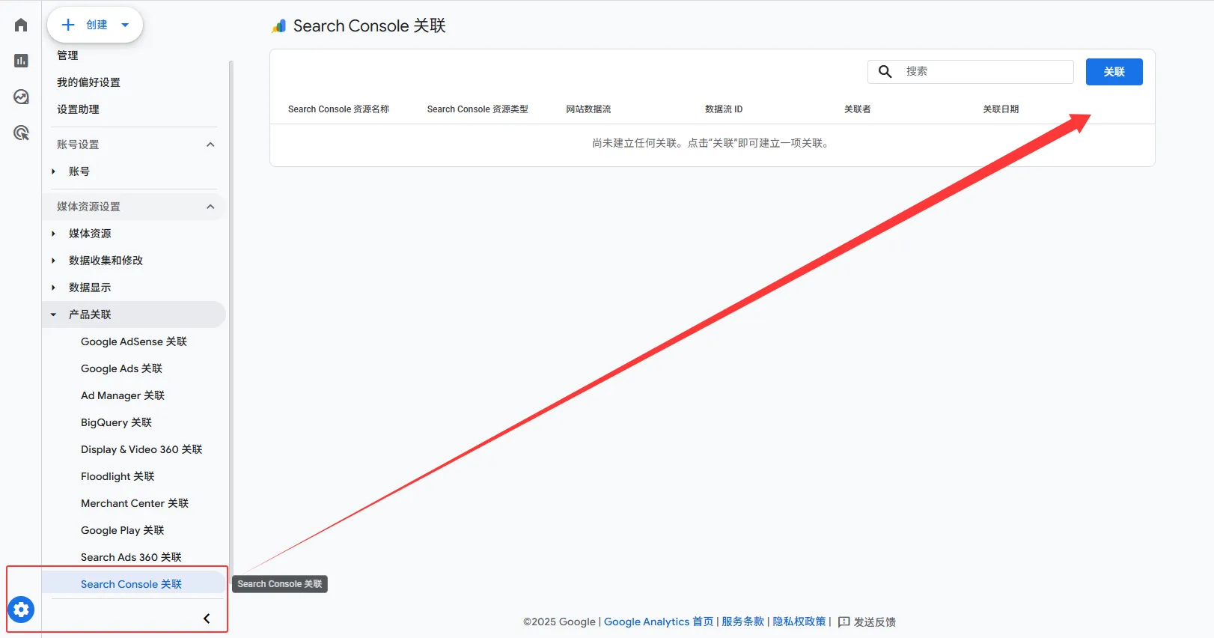The width and height of the screenshot is (1214, 638).
Task: Click the Search Console 资源类型 column header
Action: coord(478,109)
